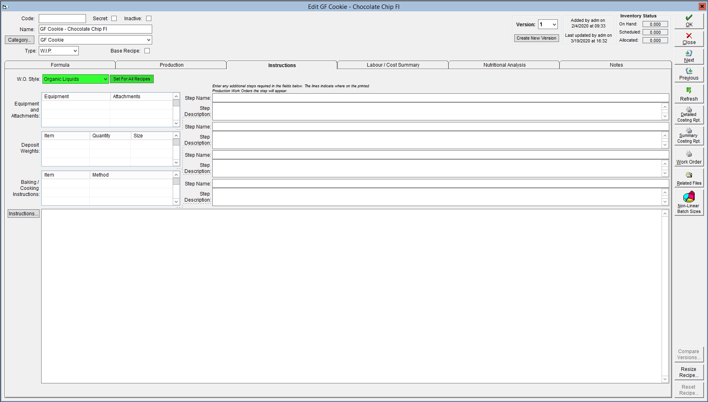Open the GF Cookie category dropdown
This screenshot has height=402, width=708.
[x=95, y=40]
